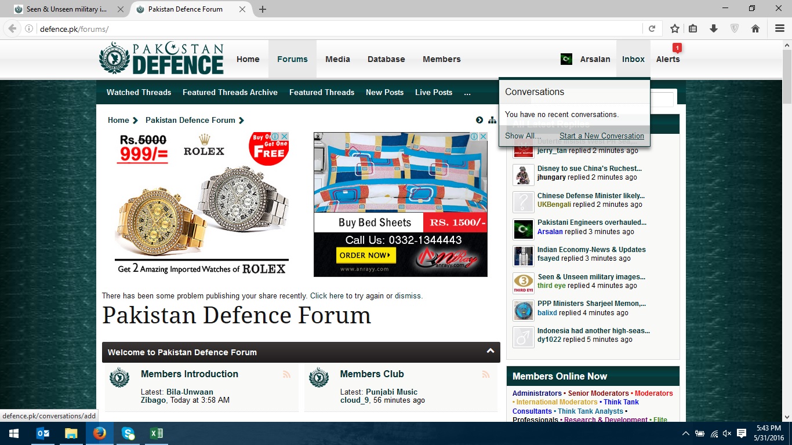Reload the page with the refresh icon

tap(652, 29)
